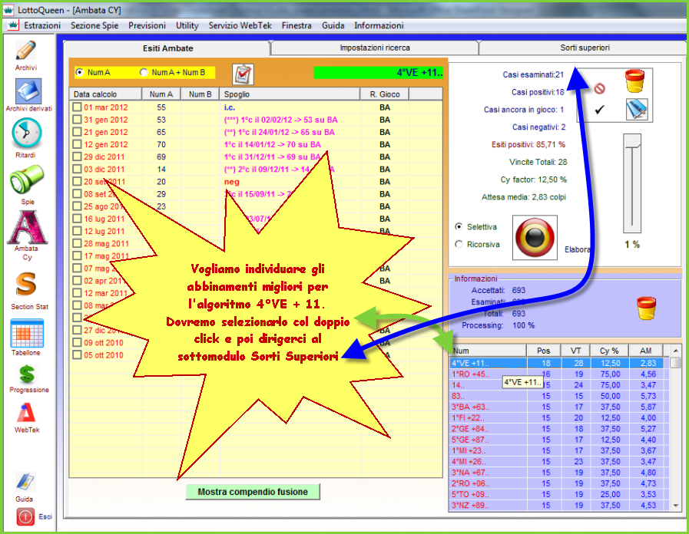Click the black checkmark icon
This screenshot has height=534, width=689.
click(599, 110)
